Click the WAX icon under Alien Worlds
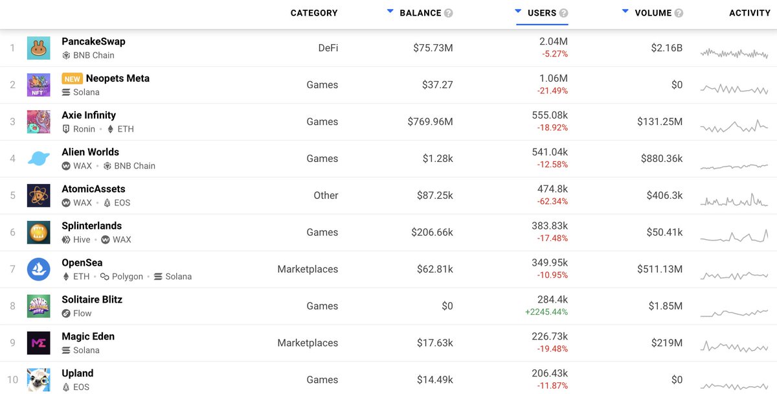The image size is (777, 394). (66, 167)
